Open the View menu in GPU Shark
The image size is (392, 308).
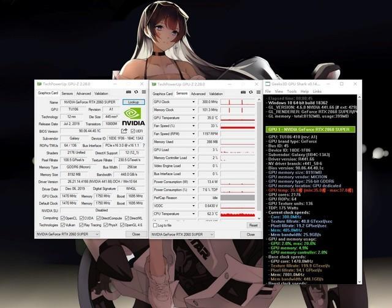(279, 91)
